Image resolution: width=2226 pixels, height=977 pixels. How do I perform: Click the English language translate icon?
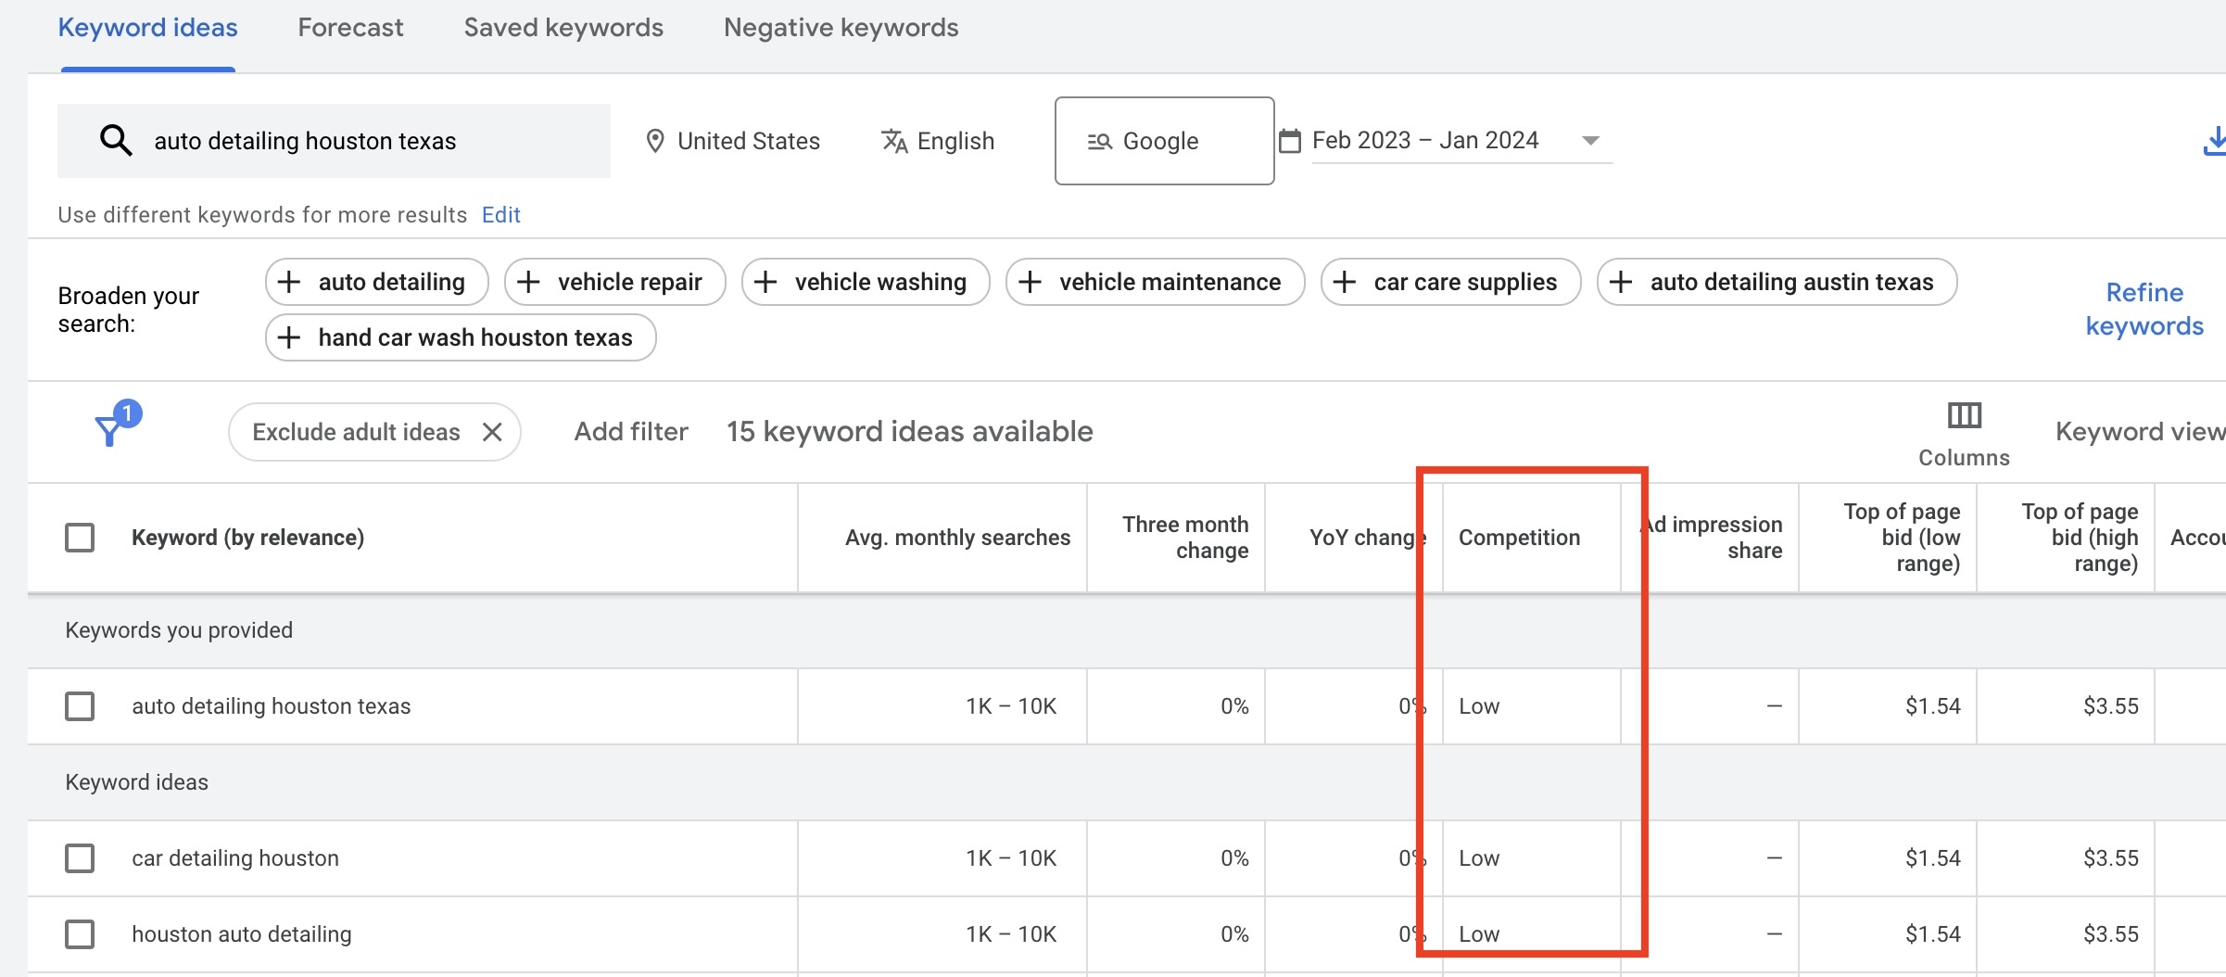coord(893,141)
